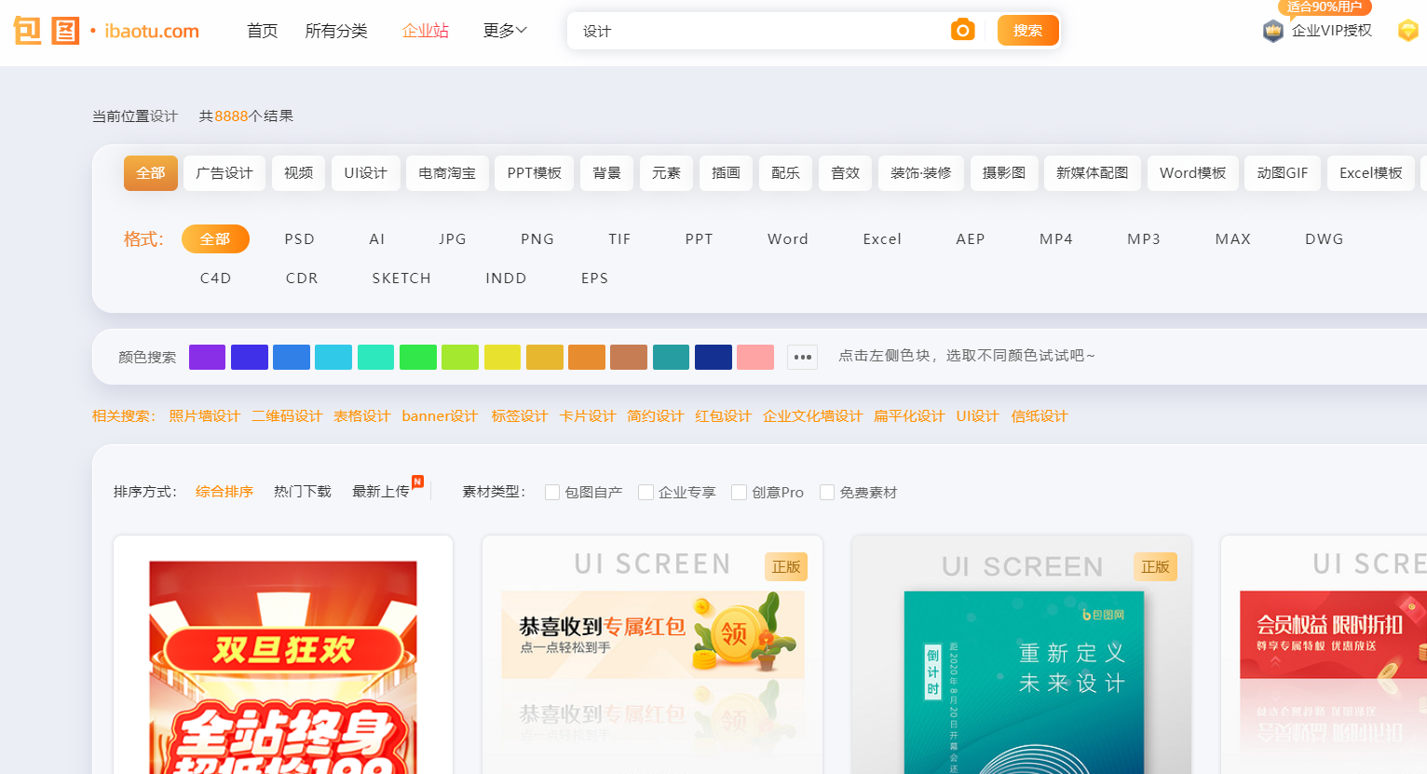Select the PPT模板 category tab
The image size is (1427, 774).
click(534, 173)
